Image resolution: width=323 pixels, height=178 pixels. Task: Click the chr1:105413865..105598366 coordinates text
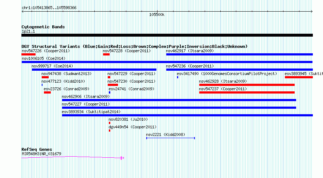point(49,8)
